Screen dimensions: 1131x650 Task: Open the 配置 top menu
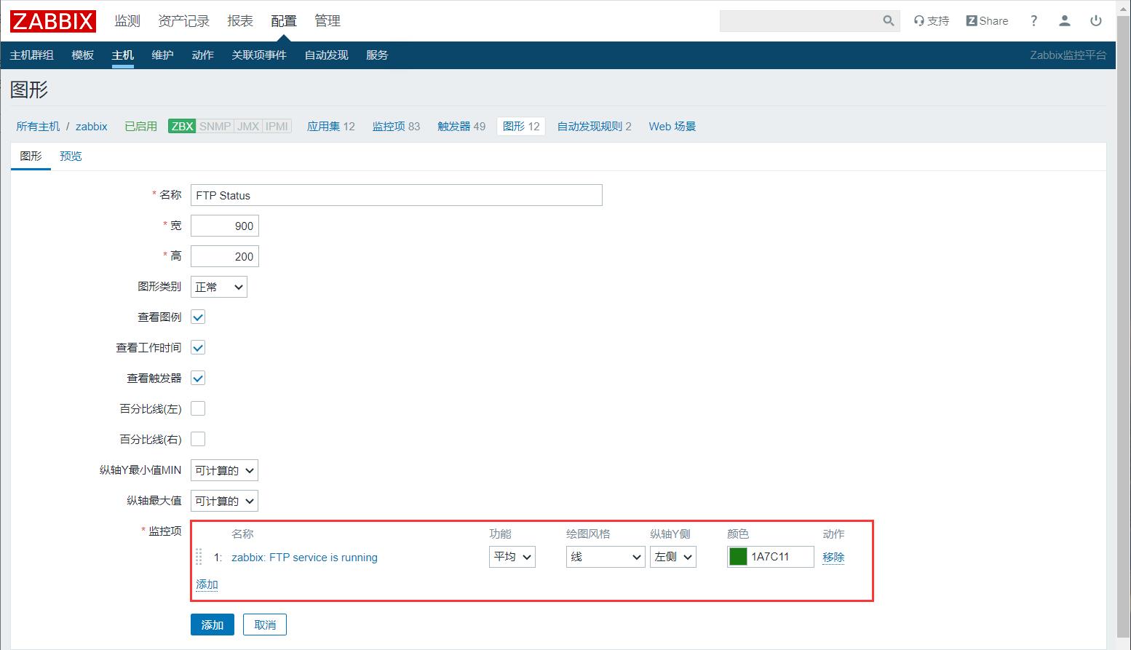tap(284, 21)
